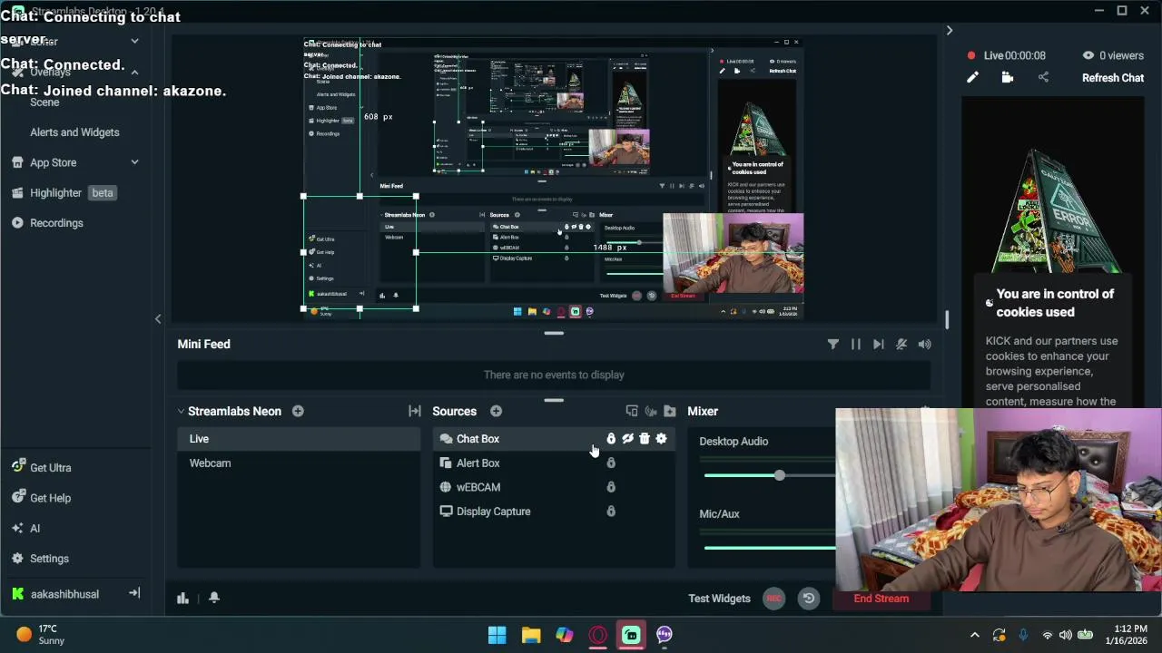This screenshot has width=1162, height=653.
Task: Delete the Chat Box source
Action: [x=645, y=439]
